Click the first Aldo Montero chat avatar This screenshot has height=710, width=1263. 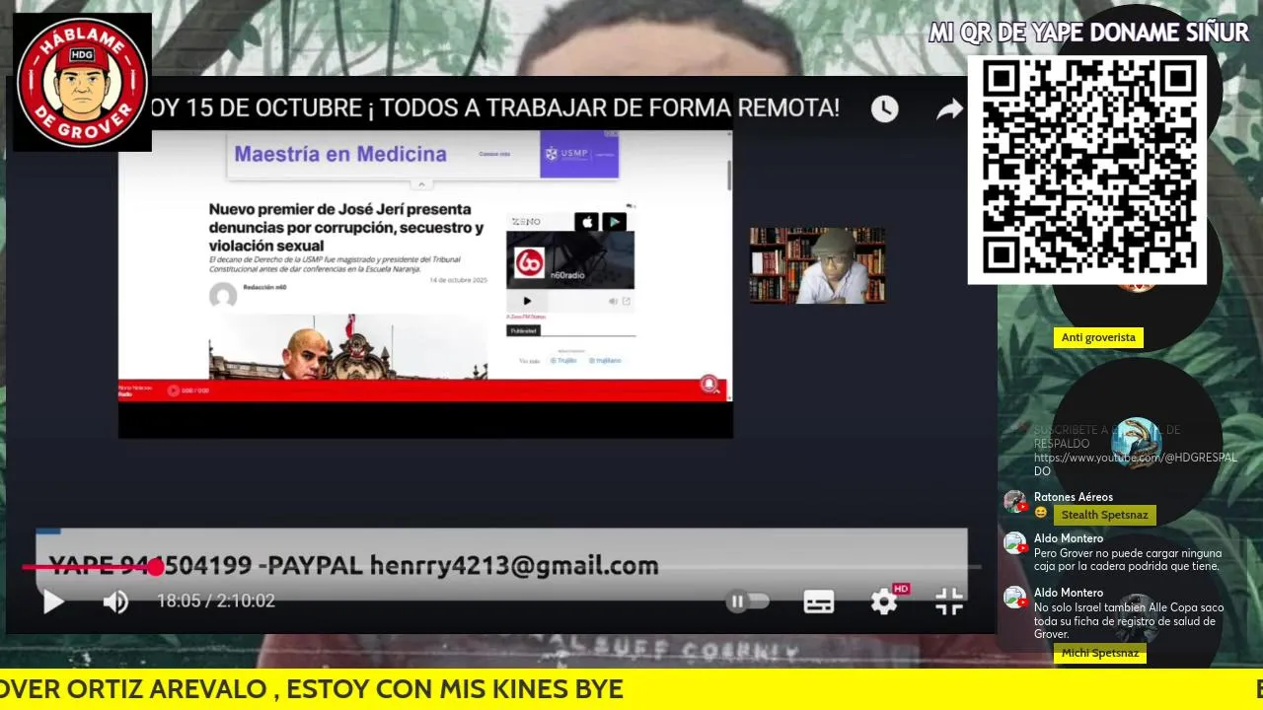(1014, 543)
